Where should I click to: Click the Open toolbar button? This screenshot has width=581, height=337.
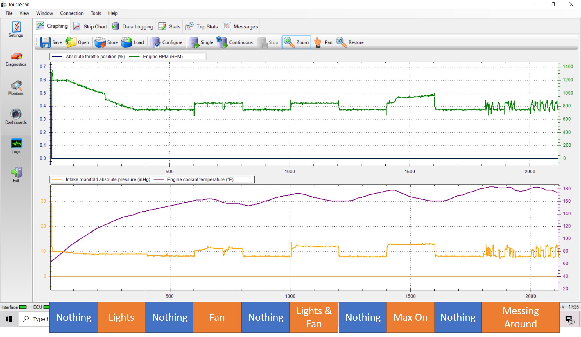click(77, 42)
